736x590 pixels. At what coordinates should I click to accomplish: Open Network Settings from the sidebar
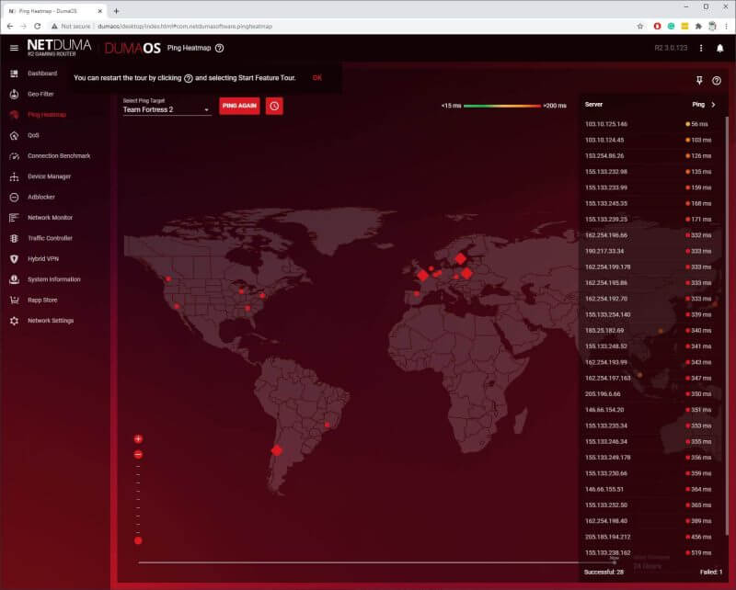coord(51,321)
